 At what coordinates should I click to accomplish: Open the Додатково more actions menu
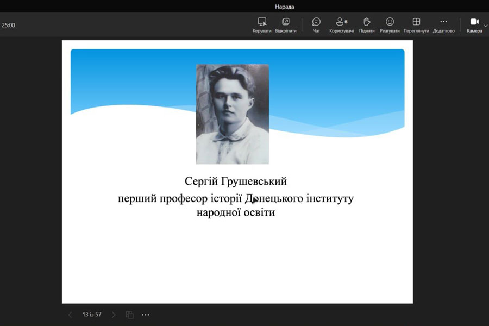click(443, 22)
